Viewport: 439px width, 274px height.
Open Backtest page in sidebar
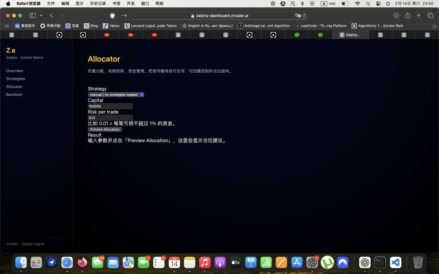14,95
